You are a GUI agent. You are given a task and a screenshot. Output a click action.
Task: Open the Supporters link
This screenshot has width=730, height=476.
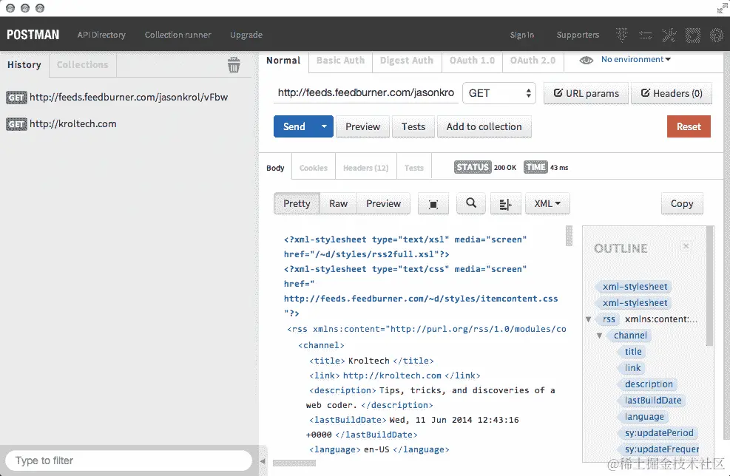point(578,35)
